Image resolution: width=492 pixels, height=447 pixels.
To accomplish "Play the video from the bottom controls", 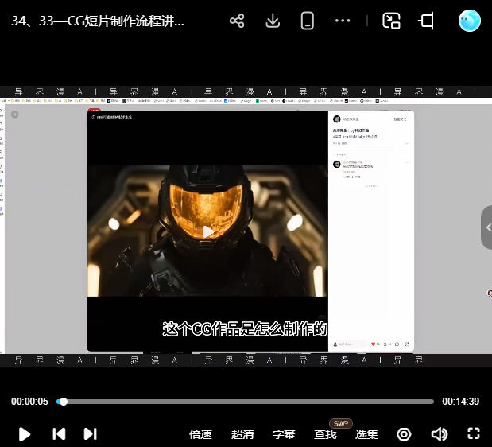I will (25, 434).
